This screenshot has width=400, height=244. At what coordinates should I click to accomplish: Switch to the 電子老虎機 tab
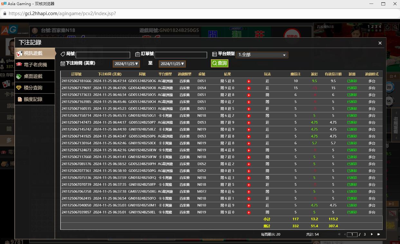[35, 65]
